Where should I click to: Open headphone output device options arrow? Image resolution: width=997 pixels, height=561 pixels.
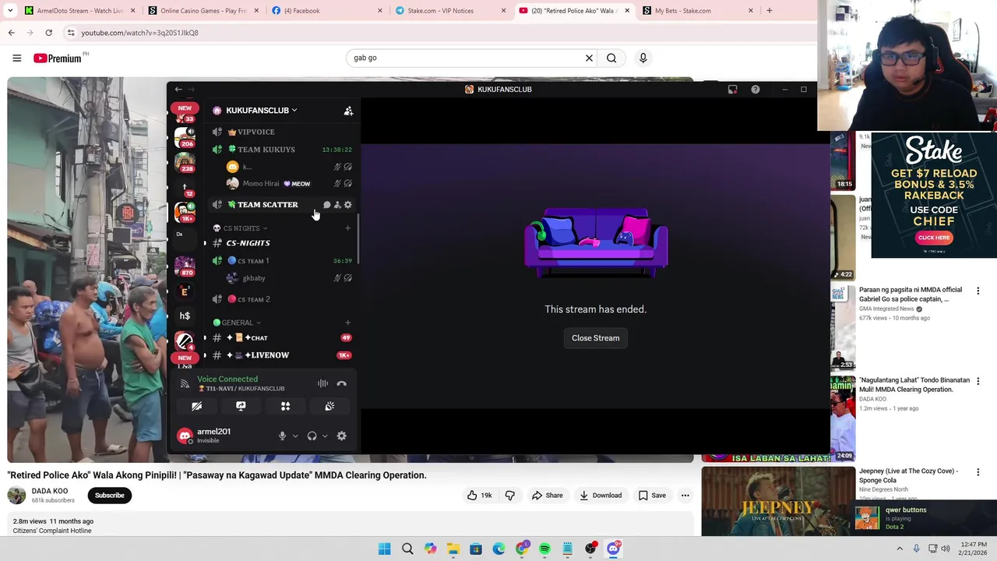click(325, 436)
